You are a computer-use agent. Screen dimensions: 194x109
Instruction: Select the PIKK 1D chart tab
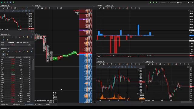pyautogui.click(x=148, y=61)
